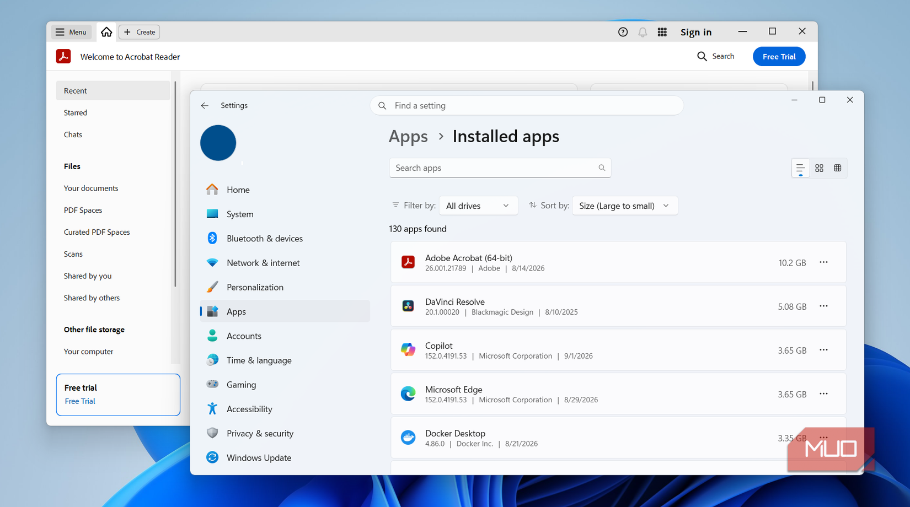Open Time & language settings

(x=285, y=360)
